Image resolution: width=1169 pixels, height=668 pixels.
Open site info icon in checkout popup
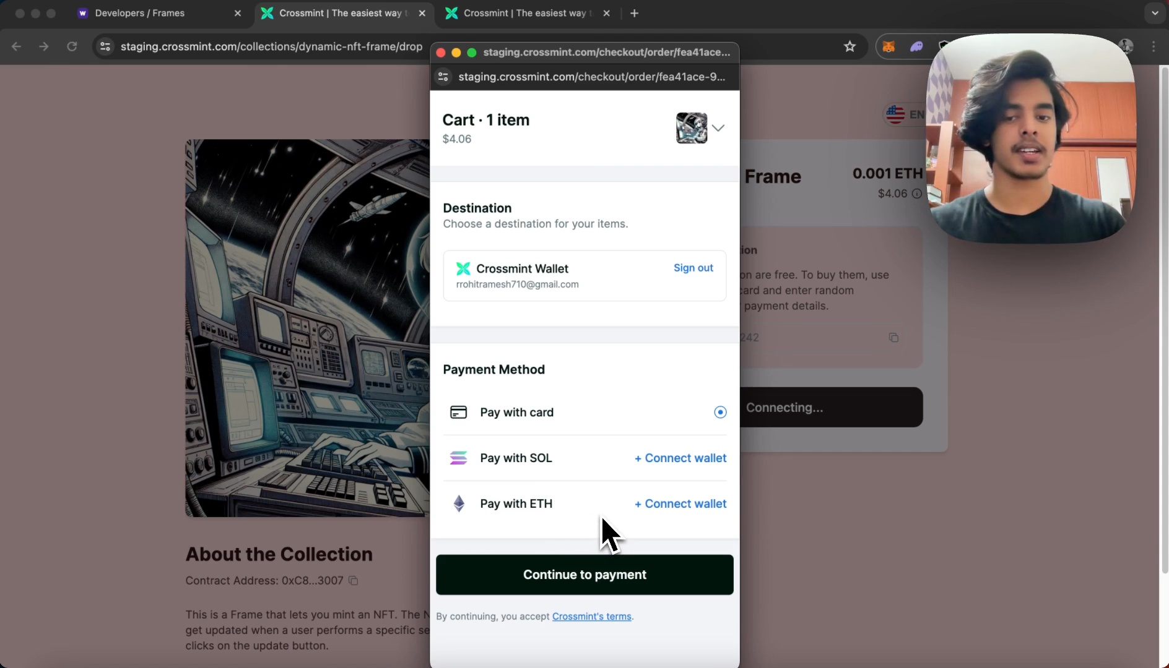tap(443, 77)
